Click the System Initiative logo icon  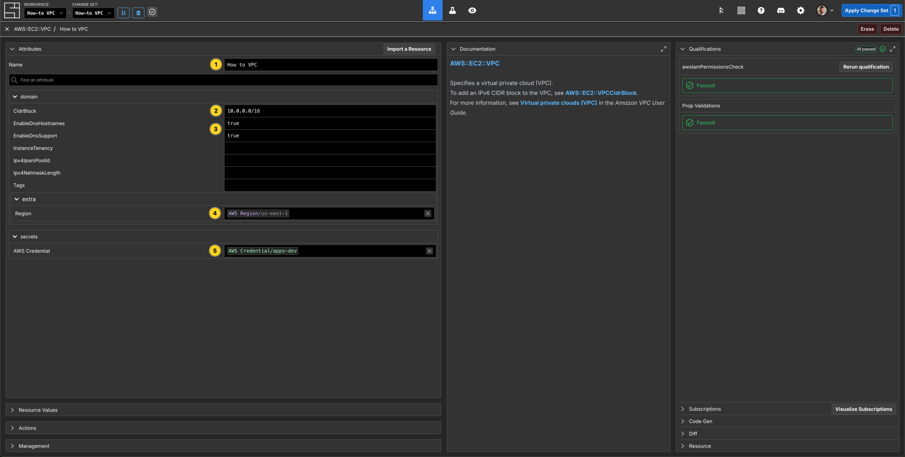click(12, 10)
